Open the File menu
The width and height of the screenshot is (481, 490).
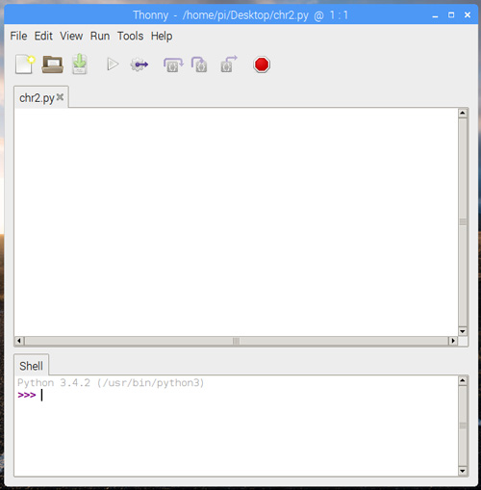[18, 36]
